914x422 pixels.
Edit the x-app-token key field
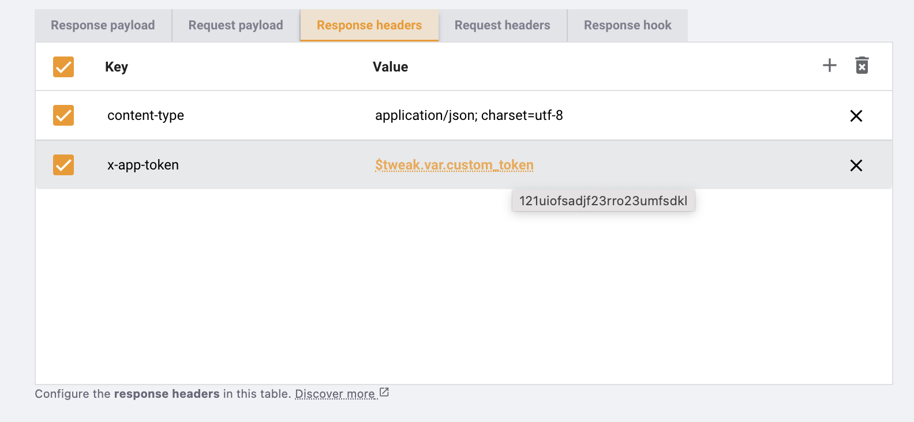(x=143, y=165)
